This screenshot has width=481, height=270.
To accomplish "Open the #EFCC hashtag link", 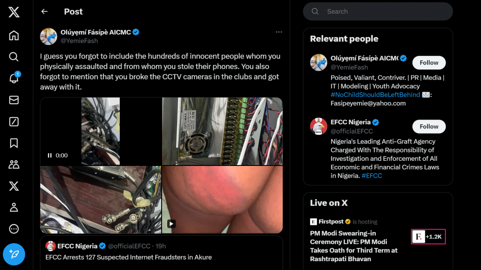I will 372,176.
